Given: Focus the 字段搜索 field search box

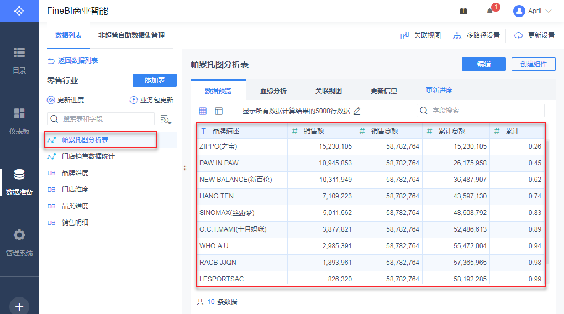Looking at the screenshot, I should (x=480, y=111).
